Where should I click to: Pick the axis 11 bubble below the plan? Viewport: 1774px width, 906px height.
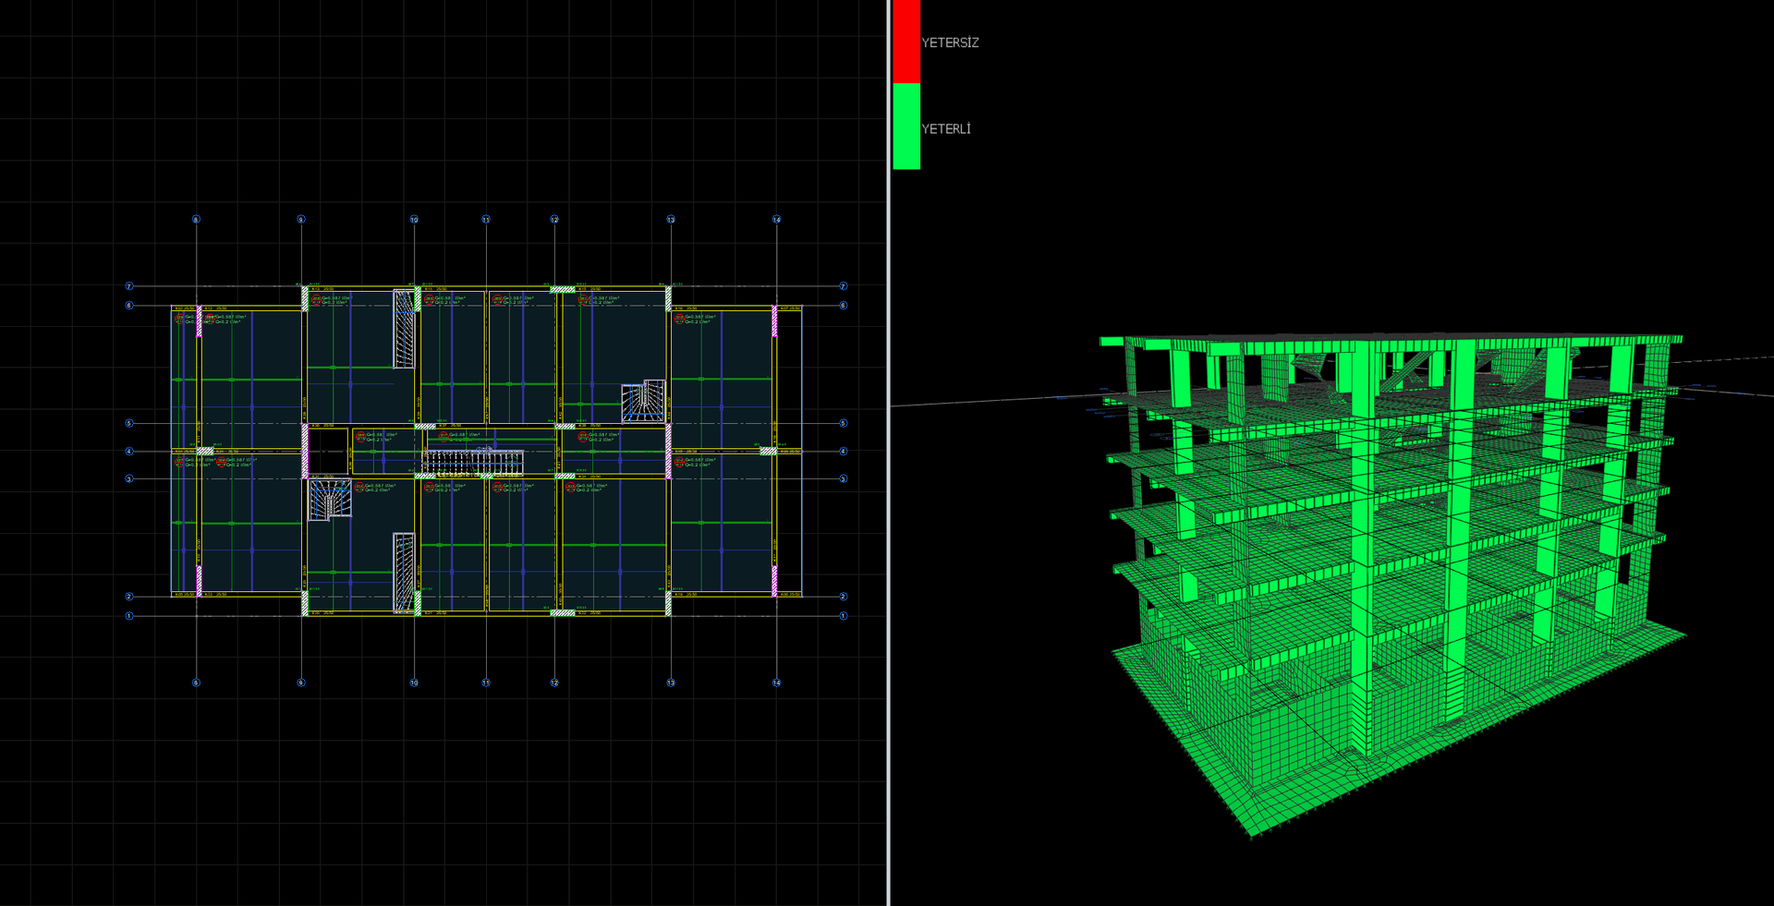tap(486, 683)
